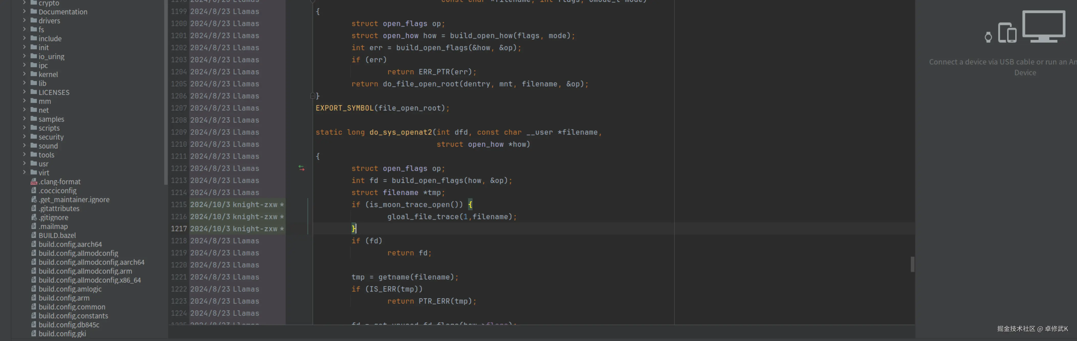Select BUILD.bazel in the project tree
The image size is (1077, 341).
(57, 235)
